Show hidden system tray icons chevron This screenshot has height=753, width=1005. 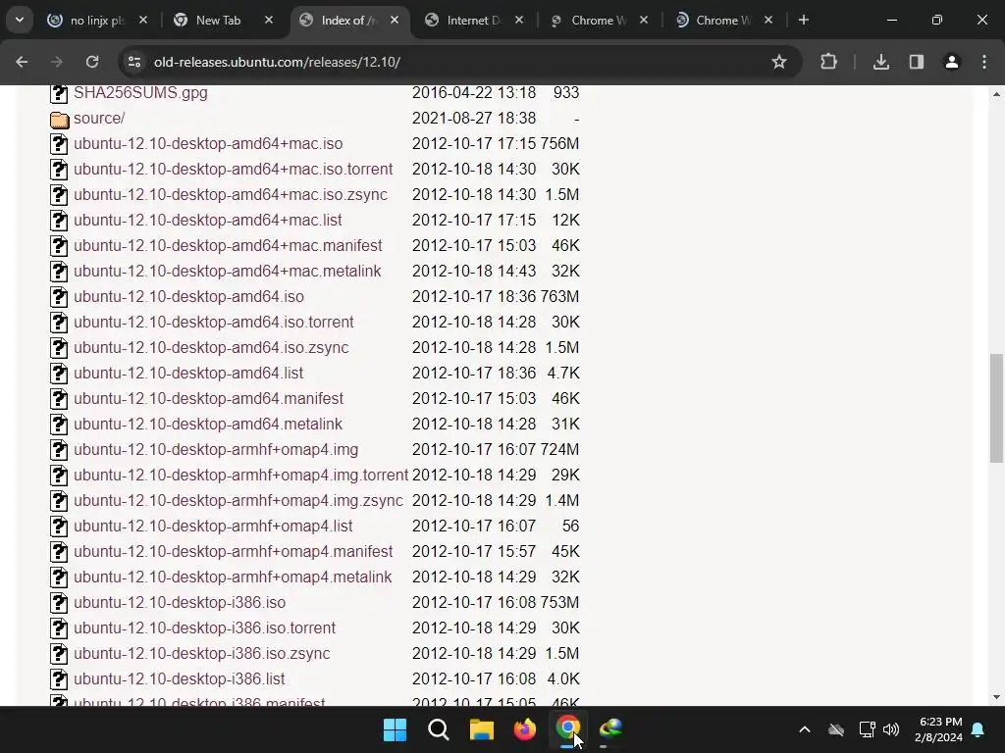(x=805, y=729)
